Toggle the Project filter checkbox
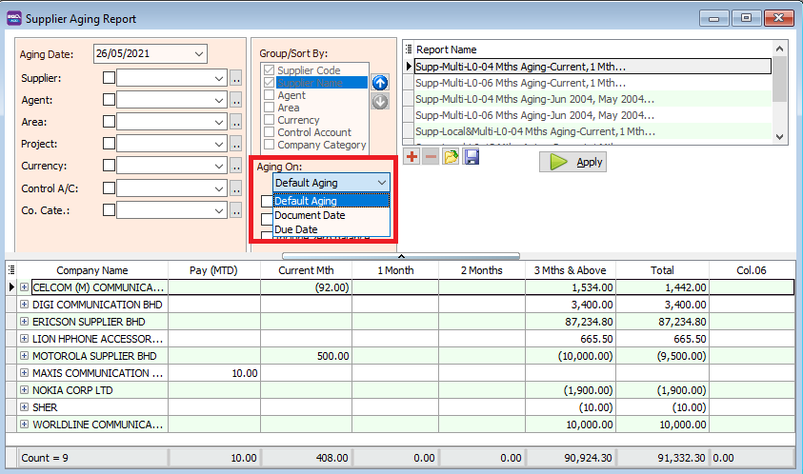This screenshot has width=803, height=474. 110,144
